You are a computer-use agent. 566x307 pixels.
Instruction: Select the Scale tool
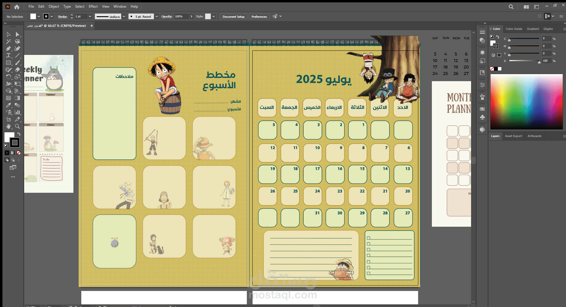(18, 77)
